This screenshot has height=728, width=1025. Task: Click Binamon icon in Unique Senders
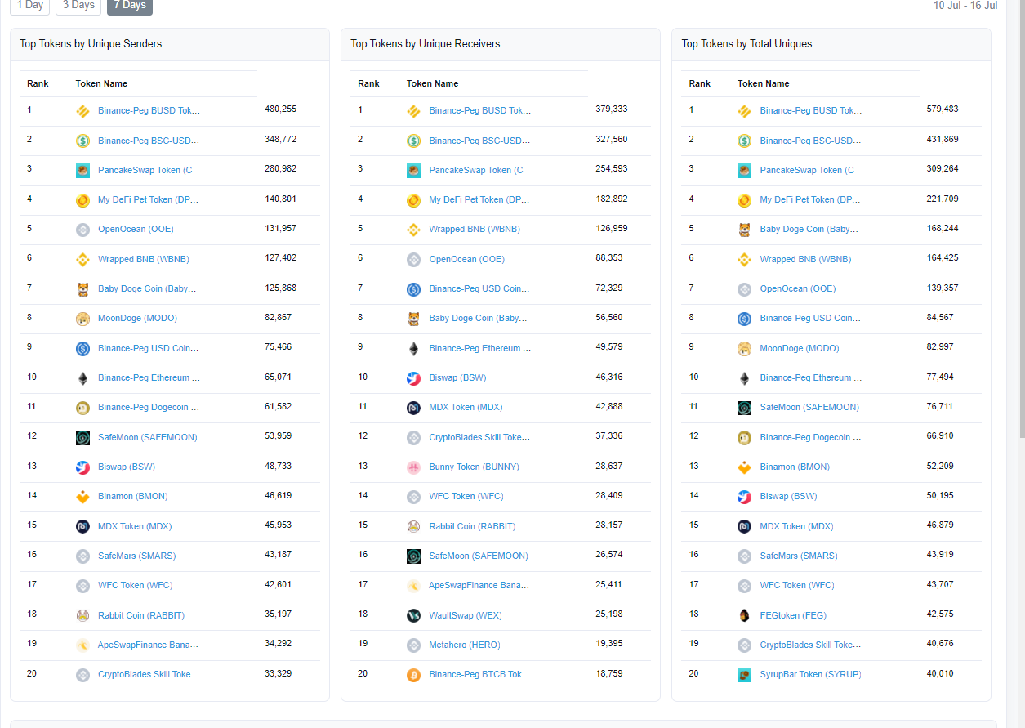(x=82, y=497)
